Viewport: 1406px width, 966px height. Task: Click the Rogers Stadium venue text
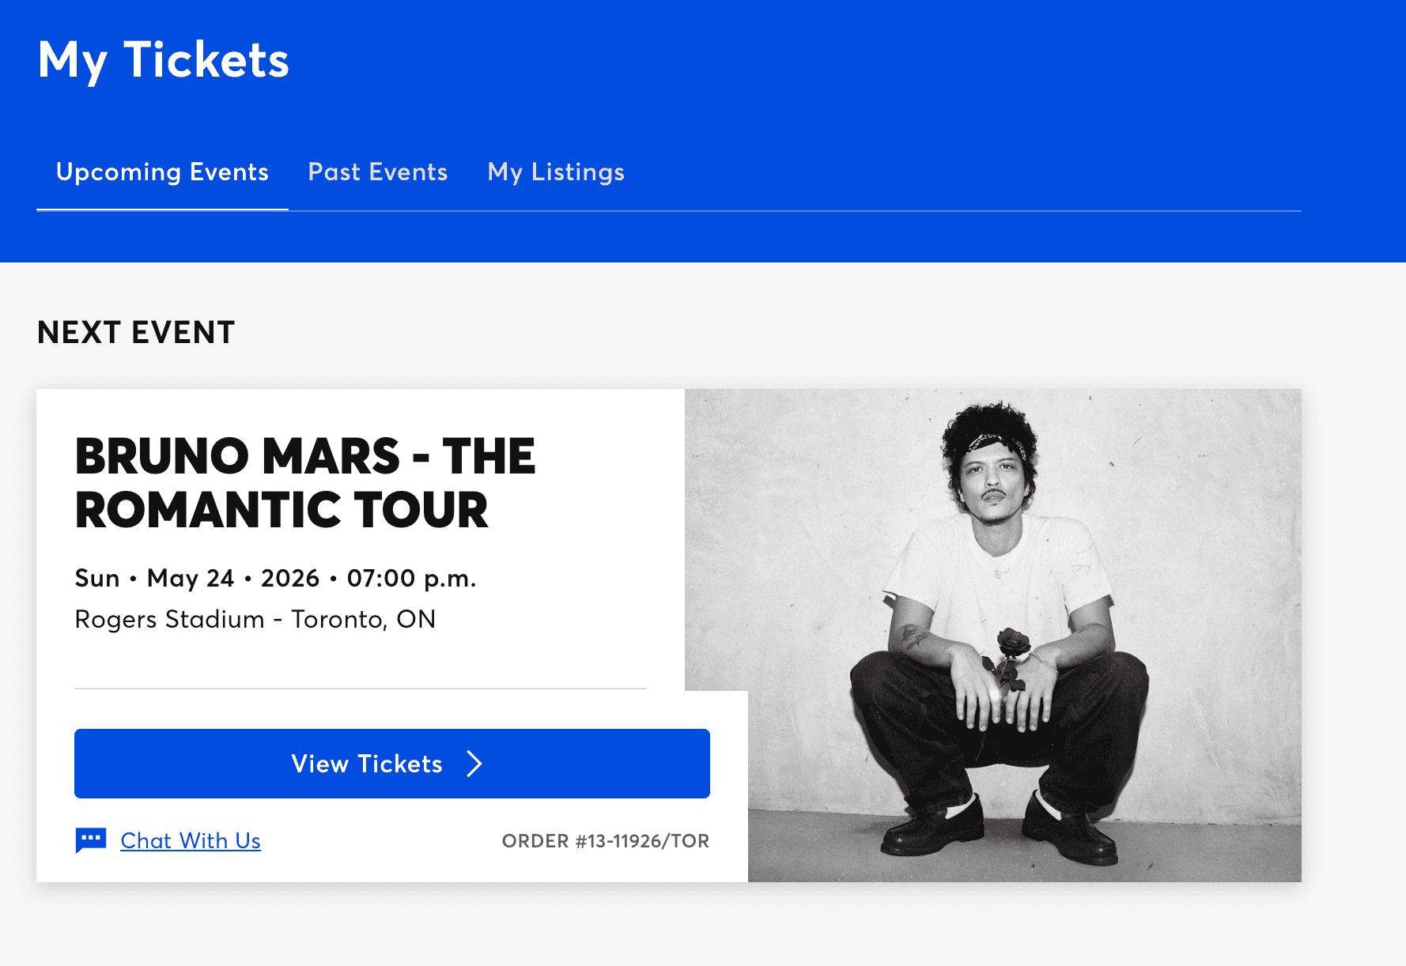255,619
